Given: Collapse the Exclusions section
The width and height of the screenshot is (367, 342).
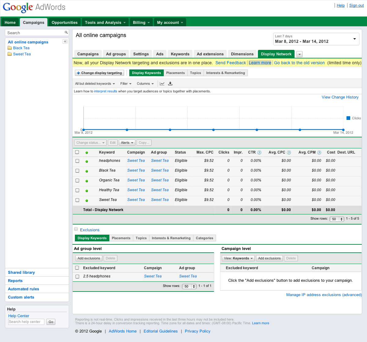Looking at the screenshot, I should (76, 229).
